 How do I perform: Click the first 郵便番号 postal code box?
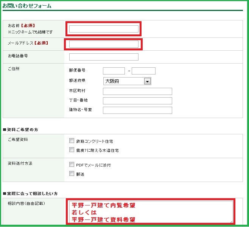pos(114,71)
